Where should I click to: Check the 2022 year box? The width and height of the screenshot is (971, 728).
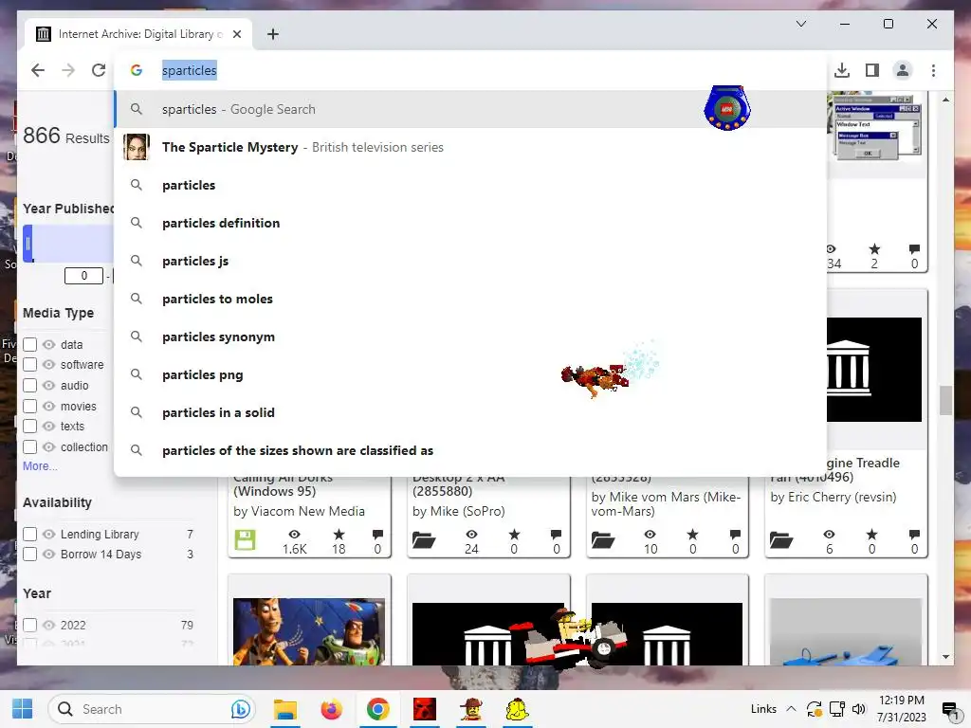pyautogui.click(x=29, y=626)
